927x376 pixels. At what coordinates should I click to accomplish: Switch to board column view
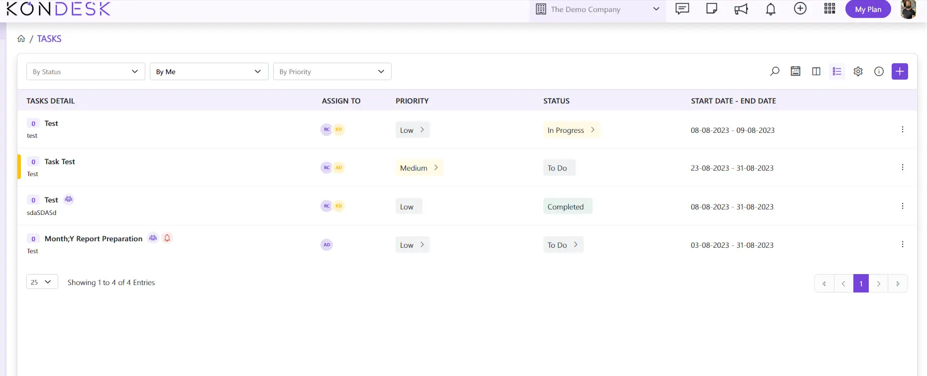pyautogui.click(x=816, y=72)
